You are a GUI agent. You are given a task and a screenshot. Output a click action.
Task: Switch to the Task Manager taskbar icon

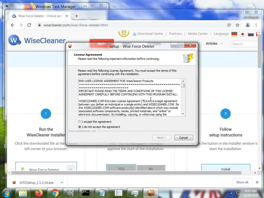(x=135, y=193)
